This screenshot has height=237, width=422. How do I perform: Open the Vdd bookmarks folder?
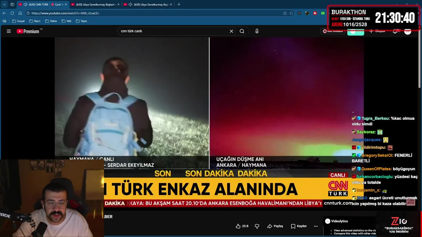pos(66,21)
